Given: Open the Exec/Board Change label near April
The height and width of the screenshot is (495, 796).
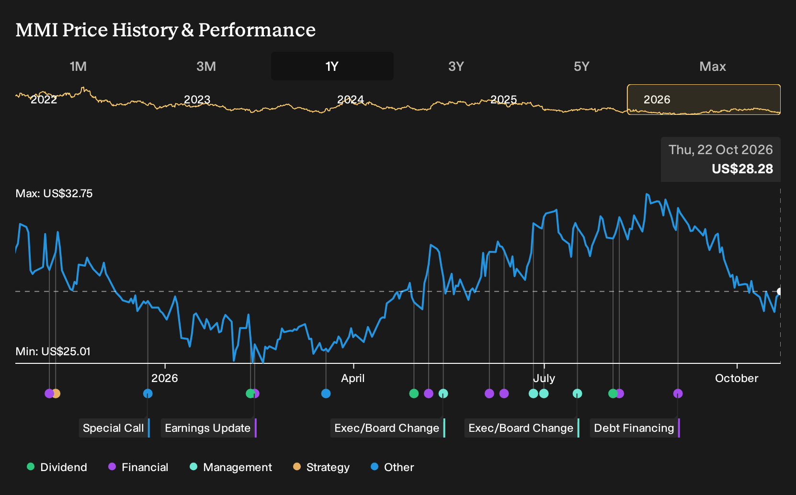Looking at the screenshot, I should (388, 428).
